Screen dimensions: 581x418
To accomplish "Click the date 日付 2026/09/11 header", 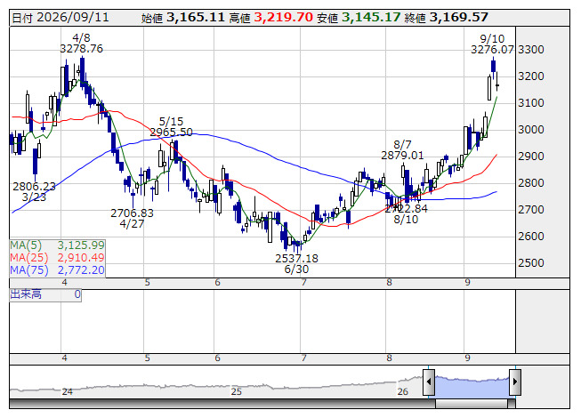I will pos(61,18).
